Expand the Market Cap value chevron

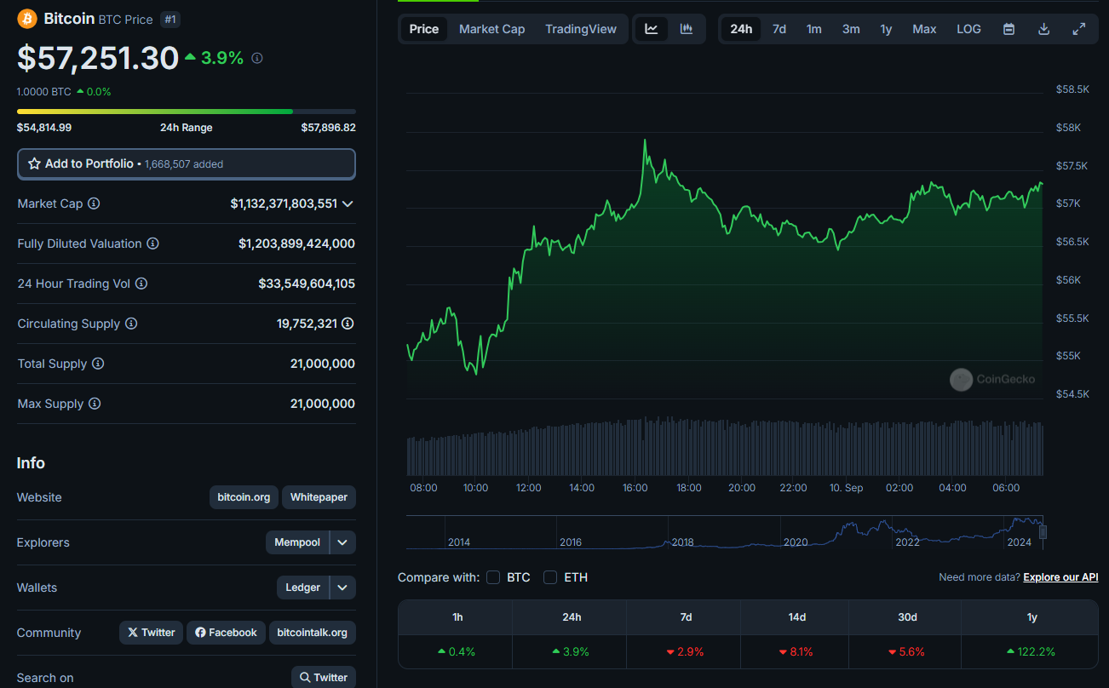pyautogui.click(x=348, y=204)
